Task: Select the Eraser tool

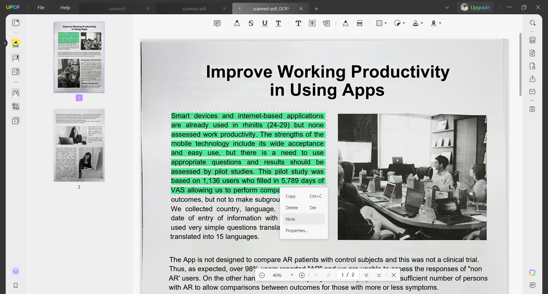Action: [359, 23]
